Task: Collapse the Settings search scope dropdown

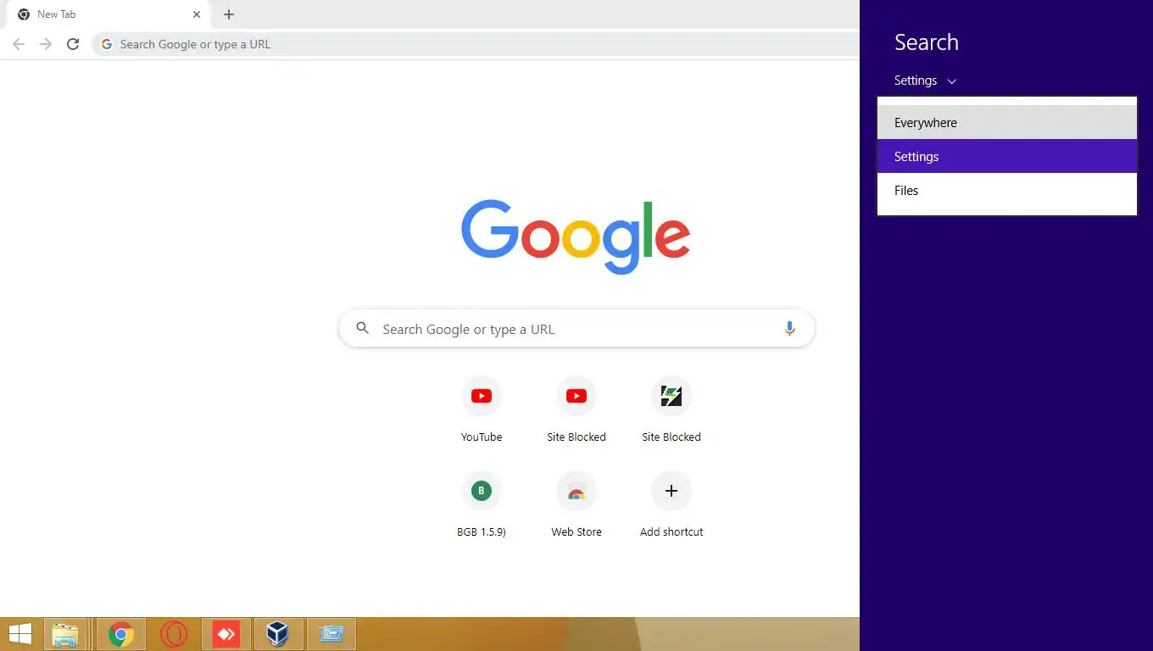Action: click(x=925, y=81)
